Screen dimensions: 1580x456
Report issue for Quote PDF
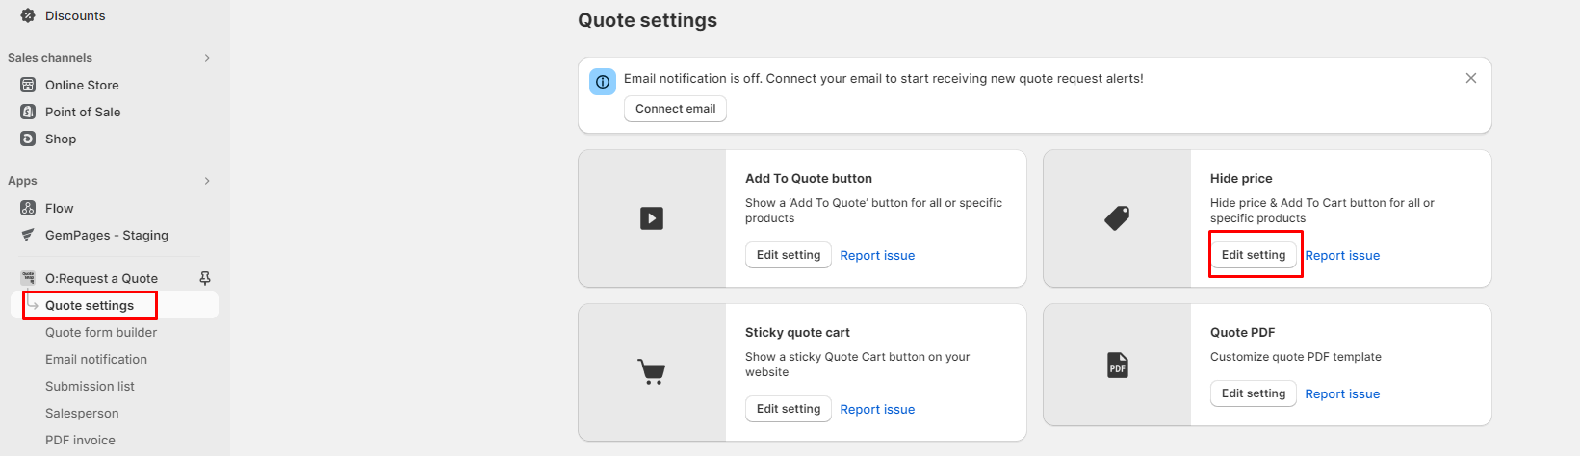point(1342,393)
